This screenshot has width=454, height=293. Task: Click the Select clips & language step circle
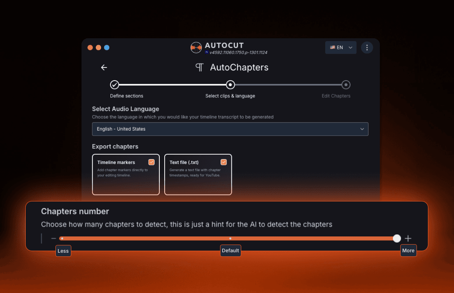click(230, 85)
